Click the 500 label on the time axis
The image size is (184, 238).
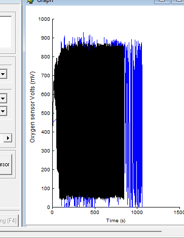(94, 213)
